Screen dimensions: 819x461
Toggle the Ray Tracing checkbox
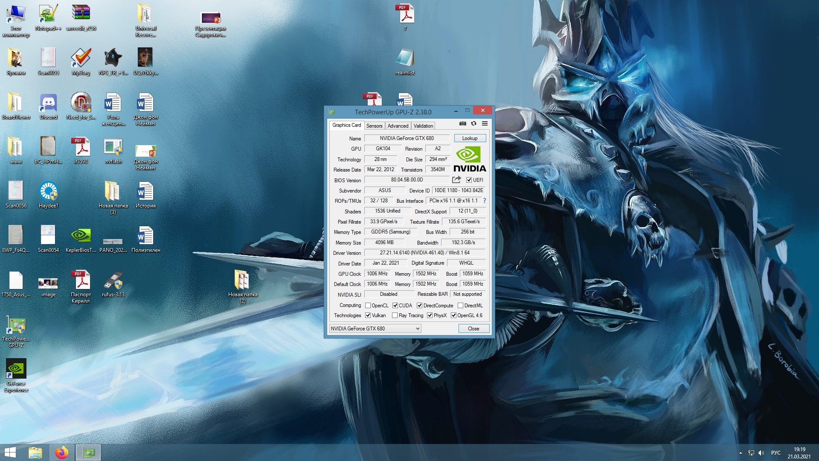tap(395, 315)
